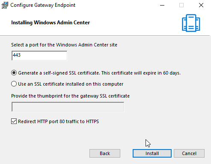Click the installer icon in title bar
This screenshot has width=211, height=164.
(x=5, y=5)
